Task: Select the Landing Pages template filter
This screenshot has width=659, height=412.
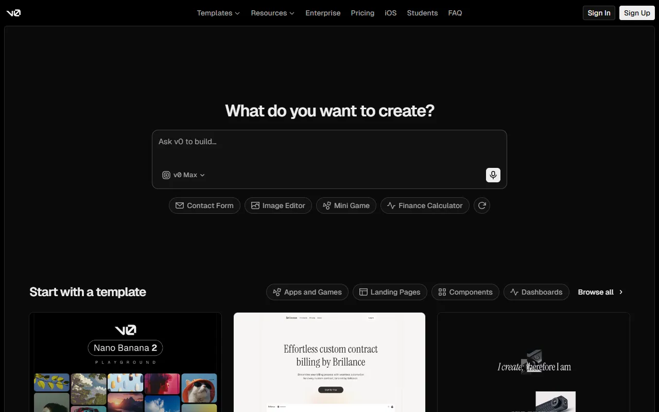Action: pyautogui.click(x=390, y=292)
